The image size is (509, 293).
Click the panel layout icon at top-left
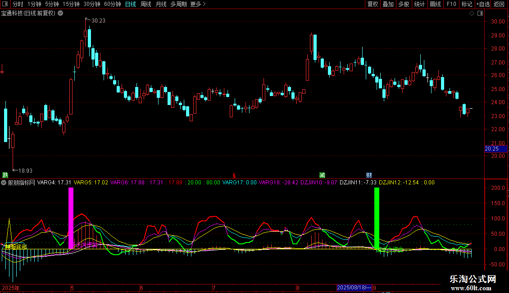6,4
